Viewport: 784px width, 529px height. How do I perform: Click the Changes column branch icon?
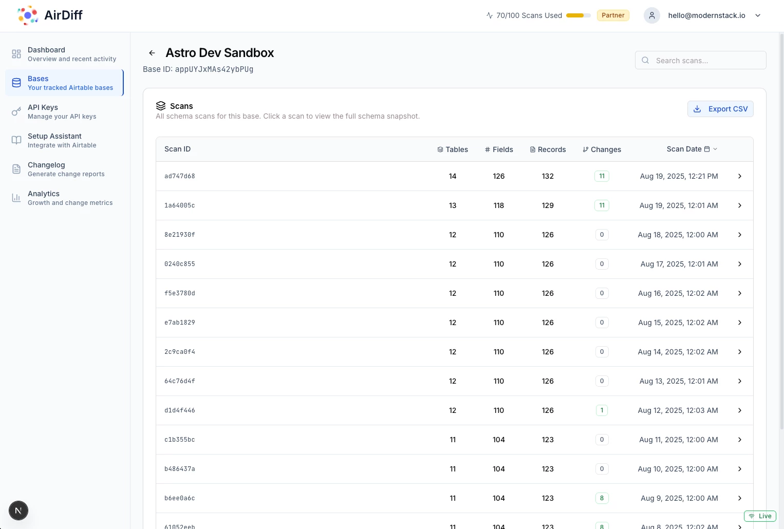[586, 149]
